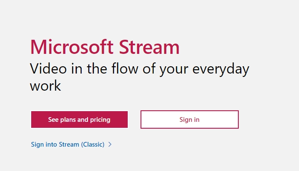This screenshot has width=299, height=171.
Task: View Stream plans and pricing
Action: tap(79, 120)
